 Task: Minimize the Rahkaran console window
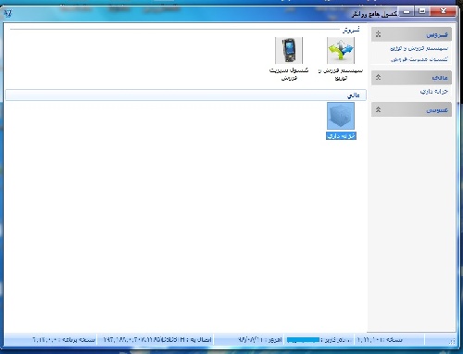pos(407,12)
